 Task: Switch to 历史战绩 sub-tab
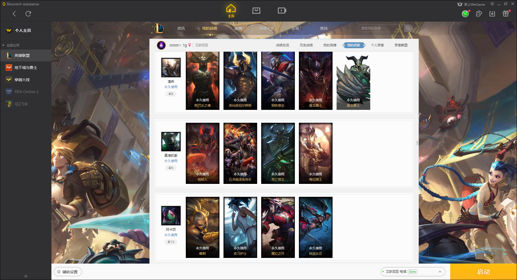pos(306,45)
